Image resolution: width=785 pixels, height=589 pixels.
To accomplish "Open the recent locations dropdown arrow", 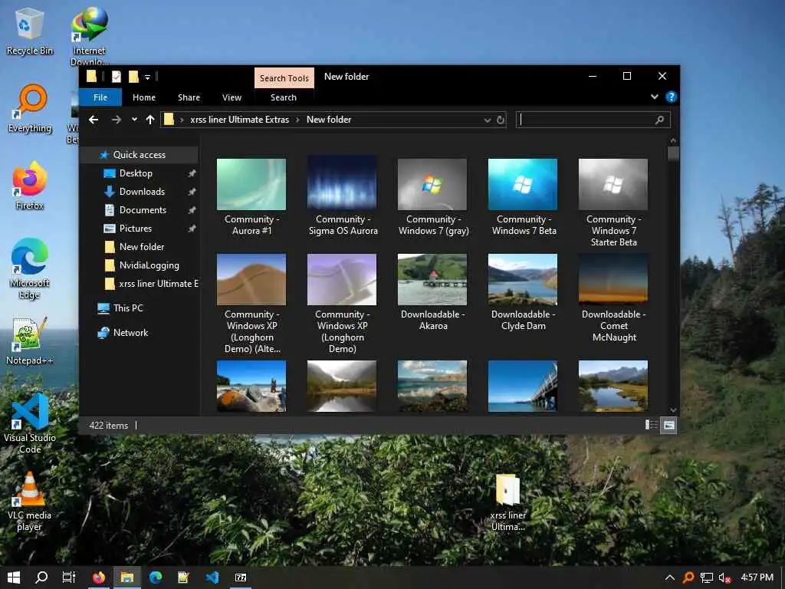I will (x=133, y=120).
